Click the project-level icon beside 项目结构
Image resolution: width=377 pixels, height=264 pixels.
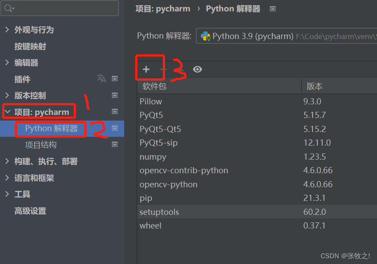(x=115, y=144)
